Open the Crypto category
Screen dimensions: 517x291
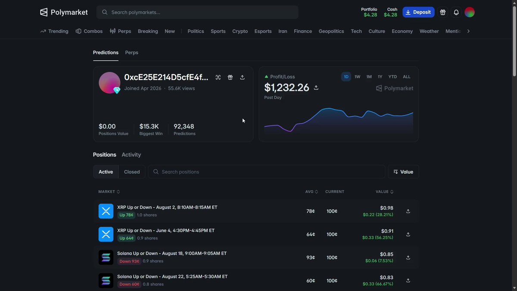pyautogui.click(x=240, y=31)
